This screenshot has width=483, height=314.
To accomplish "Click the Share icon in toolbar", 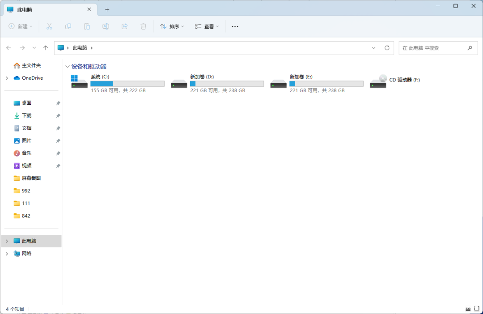I will (125, 26).
